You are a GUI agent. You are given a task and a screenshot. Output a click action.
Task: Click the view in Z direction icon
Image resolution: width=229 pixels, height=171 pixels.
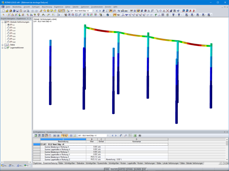click(91, 15)
